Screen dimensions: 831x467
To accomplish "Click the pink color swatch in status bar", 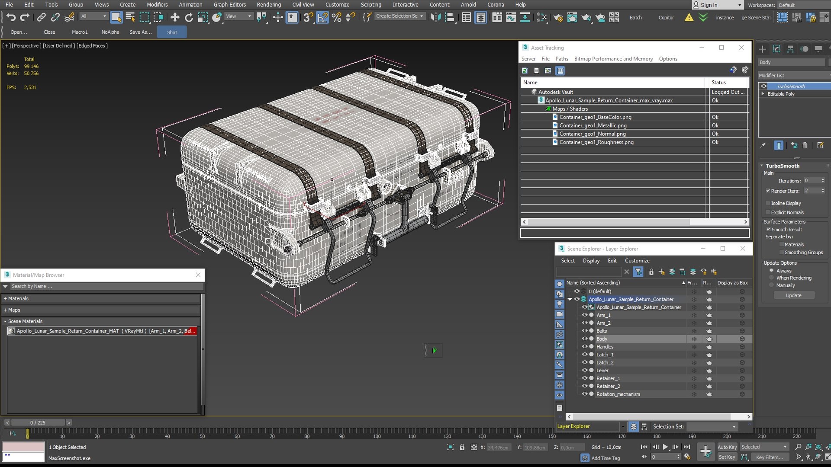I will (x=23, y=447).
